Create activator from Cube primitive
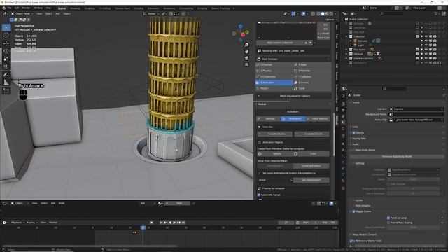448x252 pixels. coord(311,154)
